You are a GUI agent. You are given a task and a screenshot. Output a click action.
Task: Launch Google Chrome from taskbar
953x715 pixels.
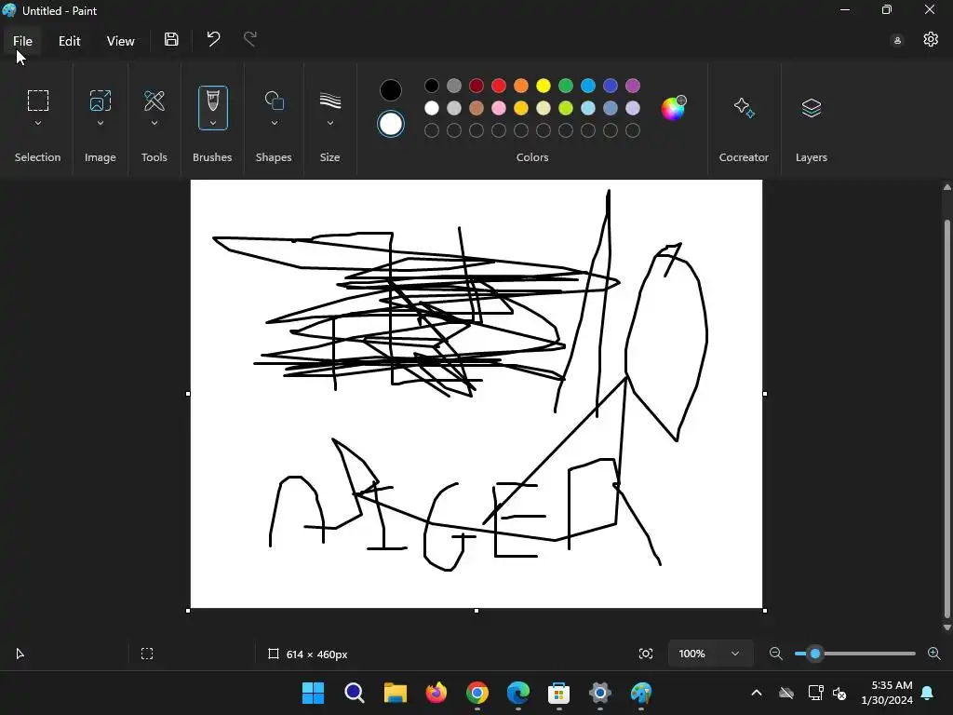[477, 693]
